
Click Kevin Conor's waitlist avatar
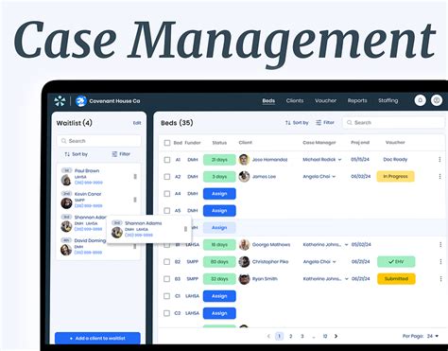[66, 203]
